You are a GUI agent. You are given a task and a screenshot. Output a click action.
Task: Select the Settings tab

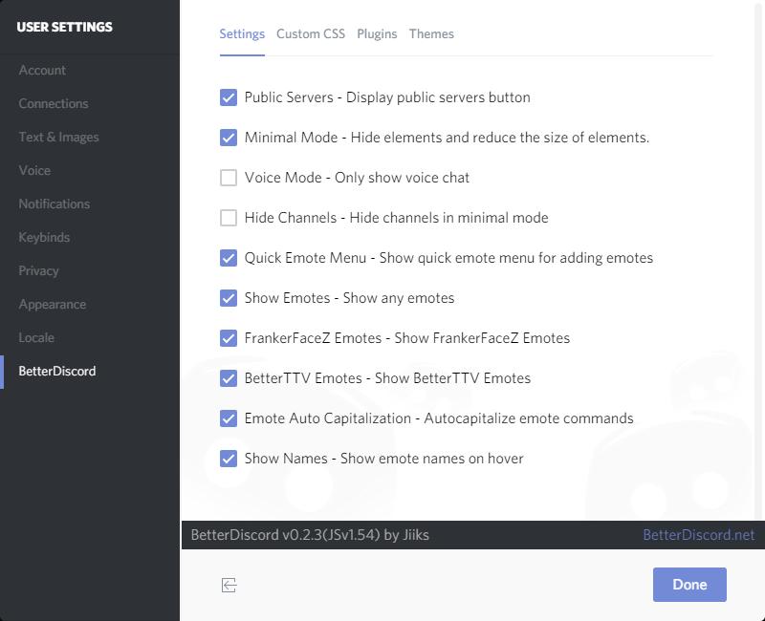click(x=242, y=33)
